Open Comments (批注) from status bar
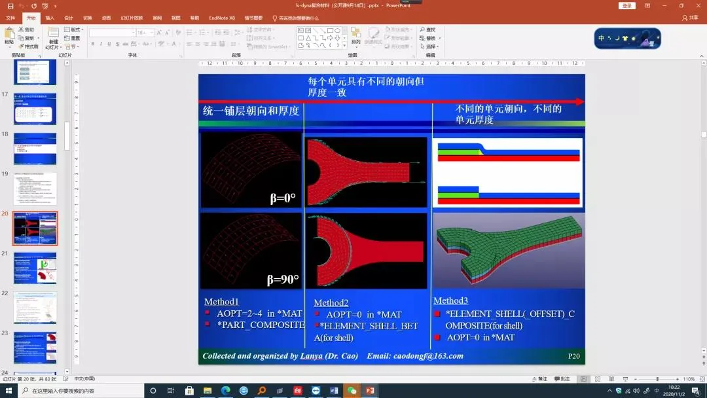The width and height of the screenshot is (707, 398). pos(562,379)
